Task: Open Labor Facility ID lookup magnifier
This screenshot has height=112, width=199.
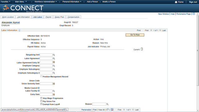Action: 54,91
